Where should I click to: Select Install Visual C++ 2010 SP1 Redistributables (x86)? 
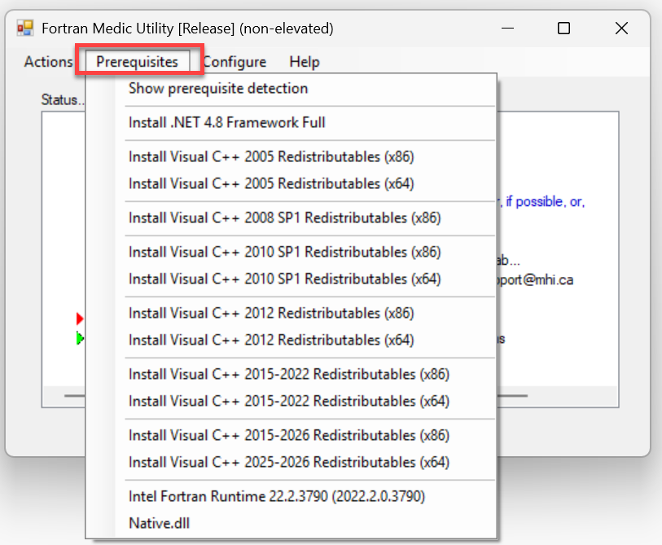pos(291,253)
